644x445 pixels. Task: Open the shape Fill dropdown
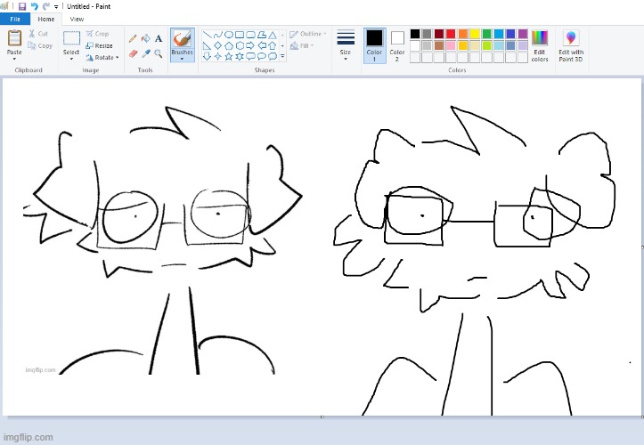[302, 45]
